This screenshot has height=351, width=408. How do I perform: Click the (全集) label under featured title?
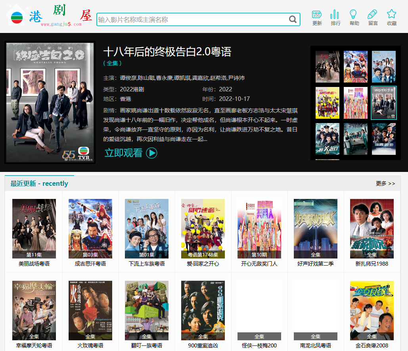tap(113, 63)
